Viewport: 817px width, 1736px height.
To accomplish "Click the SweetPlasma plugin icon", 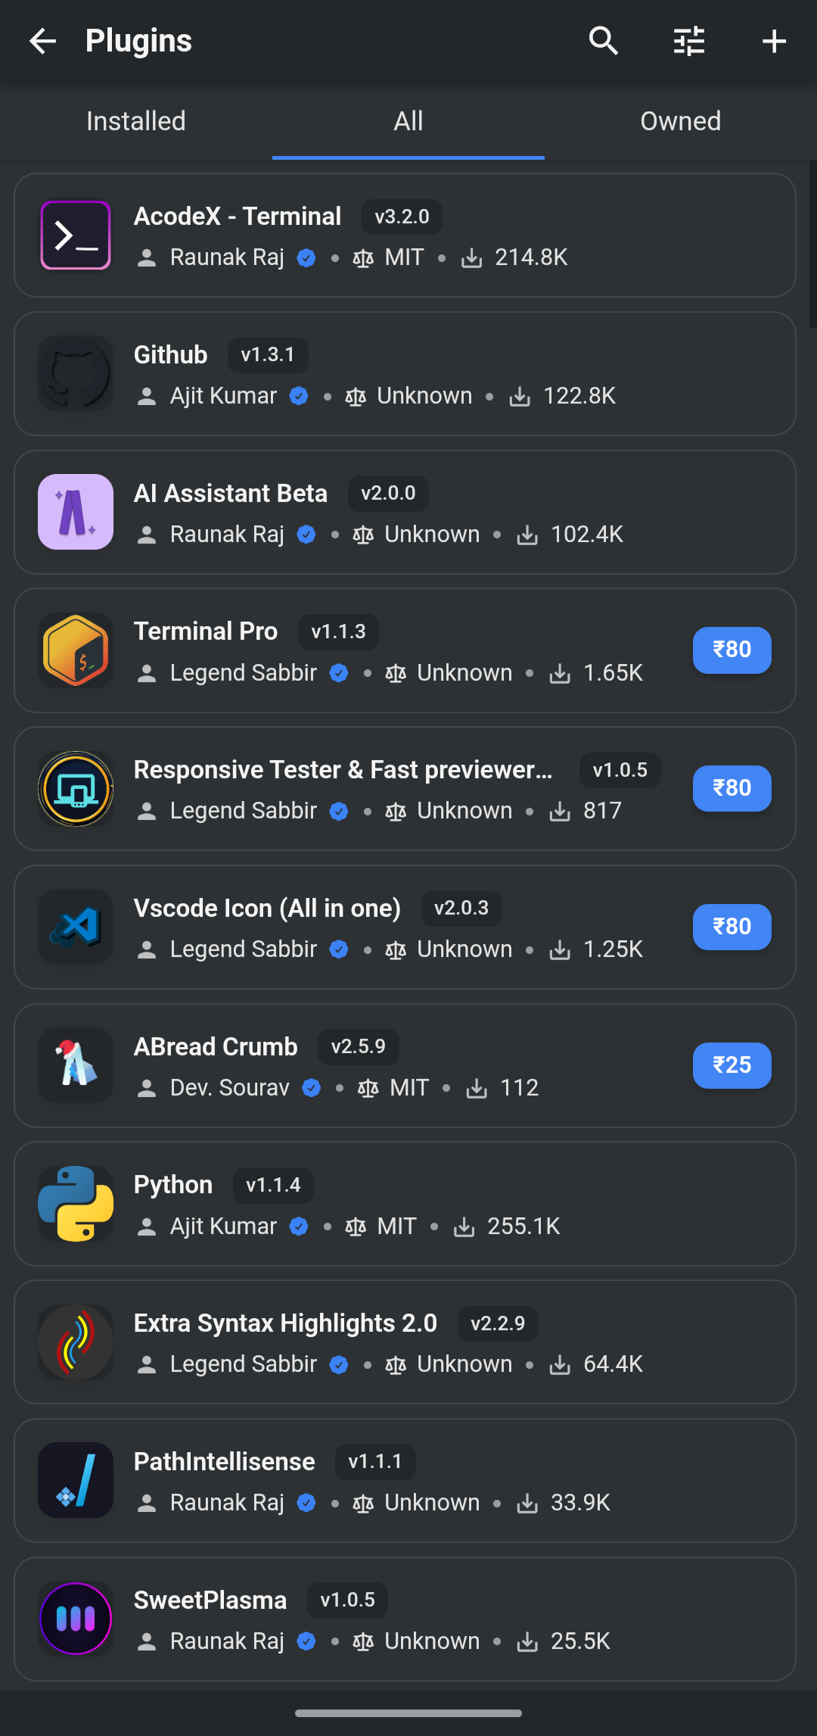I will click(76, 1619).
